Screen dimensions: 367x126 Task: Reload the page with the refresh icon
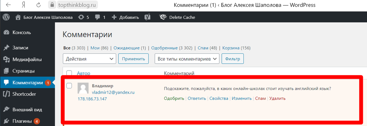pos(38,5)
